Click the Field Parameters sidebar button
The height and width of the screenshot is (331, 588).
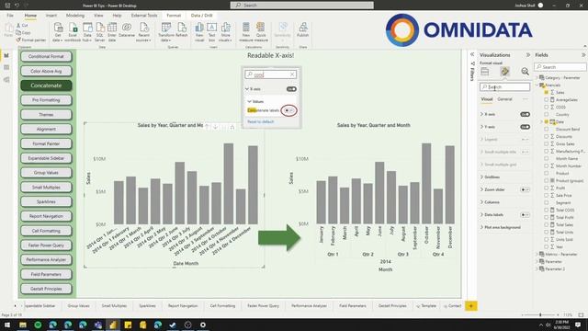(46, 274)
